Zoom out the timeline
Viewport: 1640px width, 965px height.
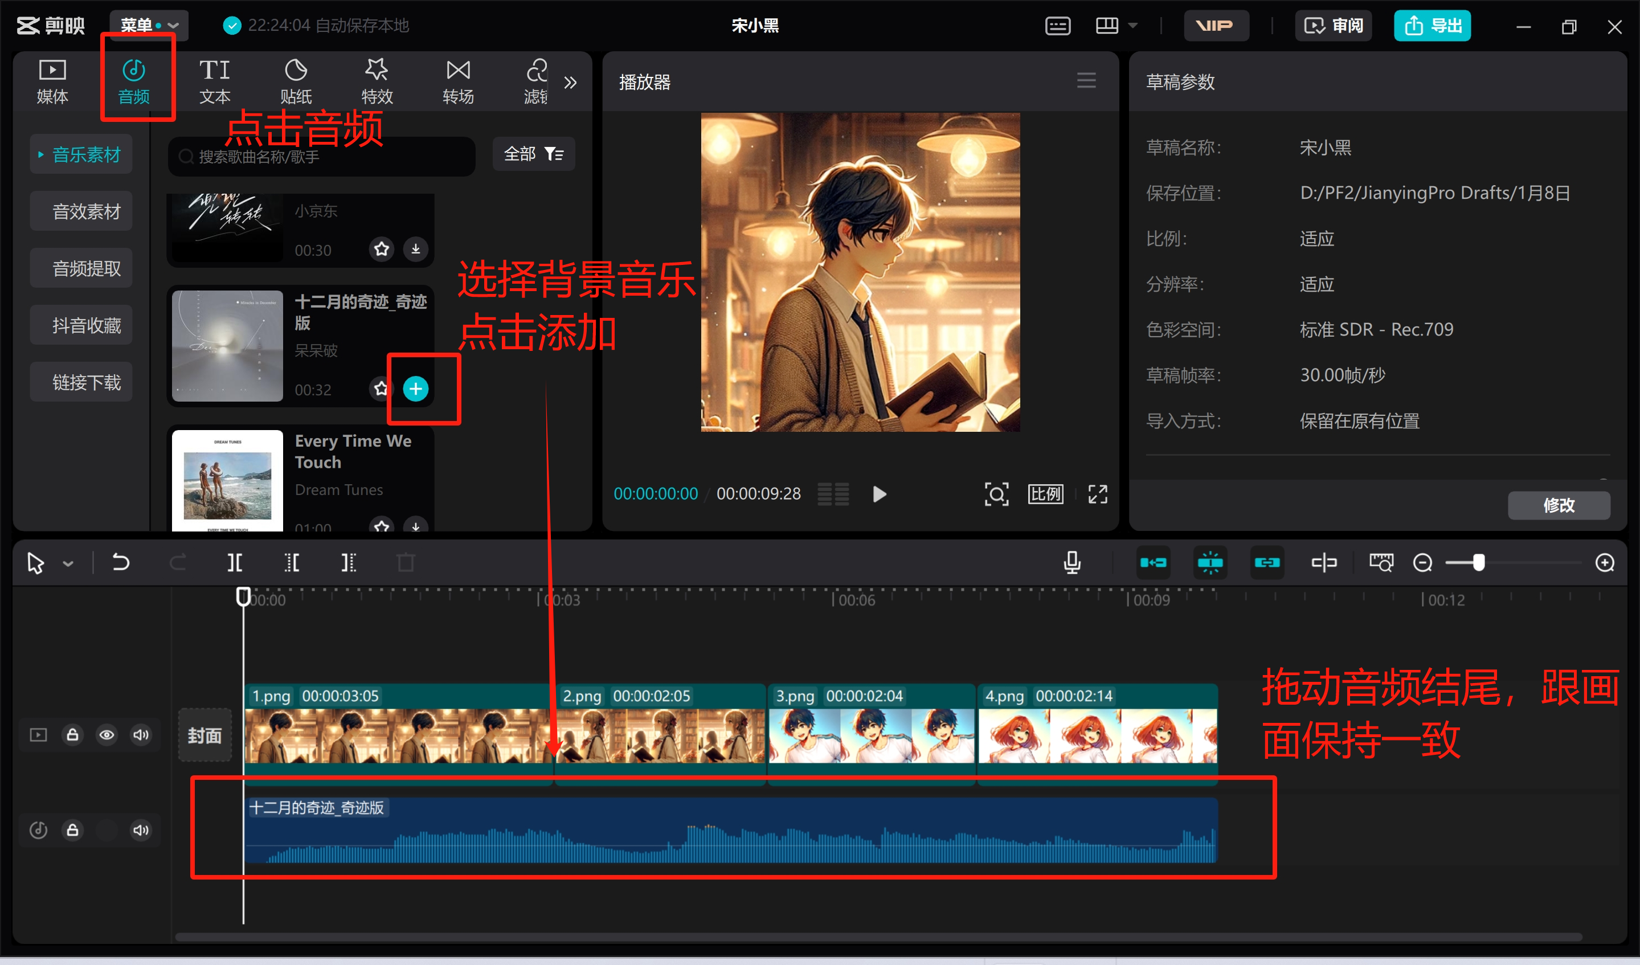pos(1422,563)
